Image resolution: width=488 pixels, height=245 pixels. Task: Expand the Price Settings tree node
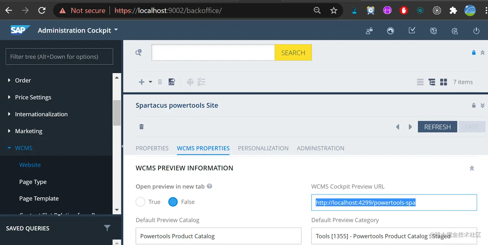click(9, 97)
